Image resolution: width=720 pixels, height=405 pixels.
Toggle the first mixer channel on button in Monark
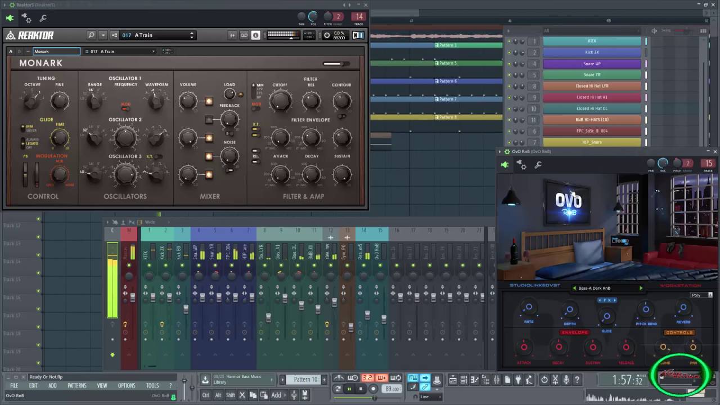coord(209,101)
